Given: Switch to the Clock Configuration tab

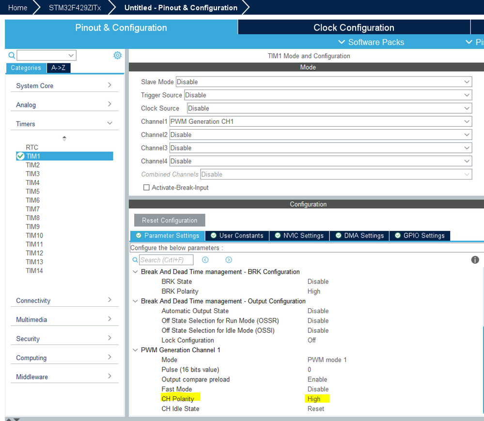Looking at the screenshot, I should 354,28.
